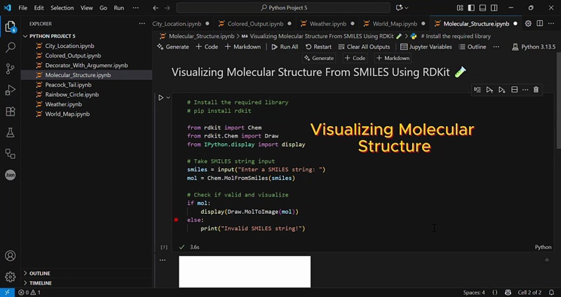Viewport: 561px width, 297px height.
Task: Open the title bar menu overflow ellipsis
Action: (135, 8)
